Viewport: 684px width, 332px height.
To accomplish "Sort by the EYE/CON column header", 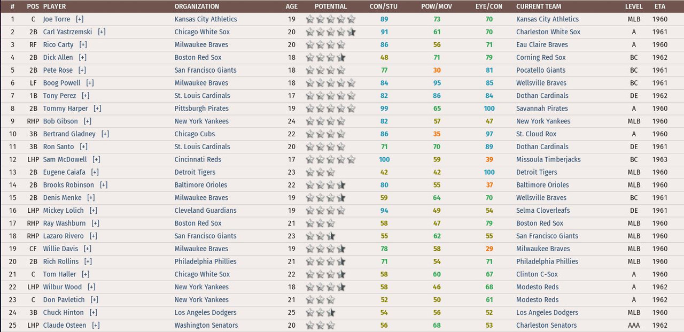I will 489,6.
